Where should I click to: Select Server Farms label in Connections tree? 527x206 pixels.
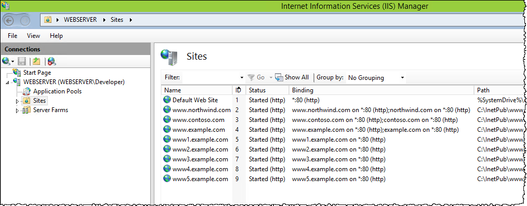click(51, 109)
